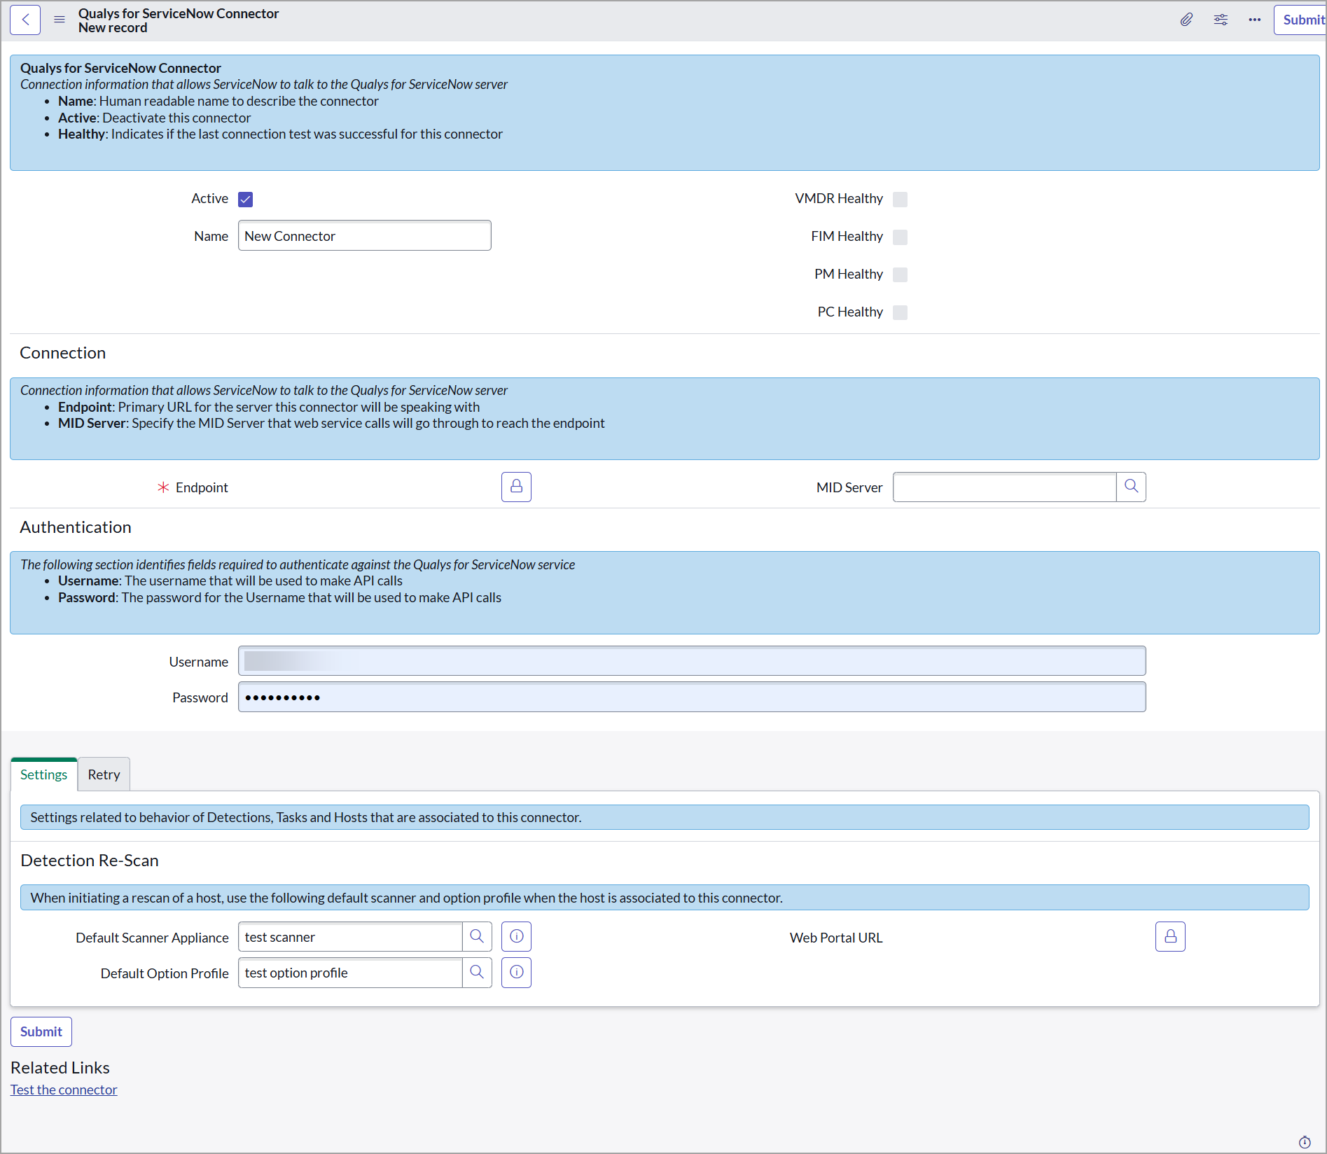Open the more options ellipsis menu
This screenshot has height=1154, width=1327.
point(1254,20)
